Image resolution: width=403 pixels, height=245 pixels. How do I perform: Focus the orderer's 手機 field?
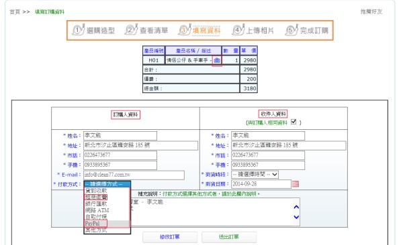(x=120, y=165)
